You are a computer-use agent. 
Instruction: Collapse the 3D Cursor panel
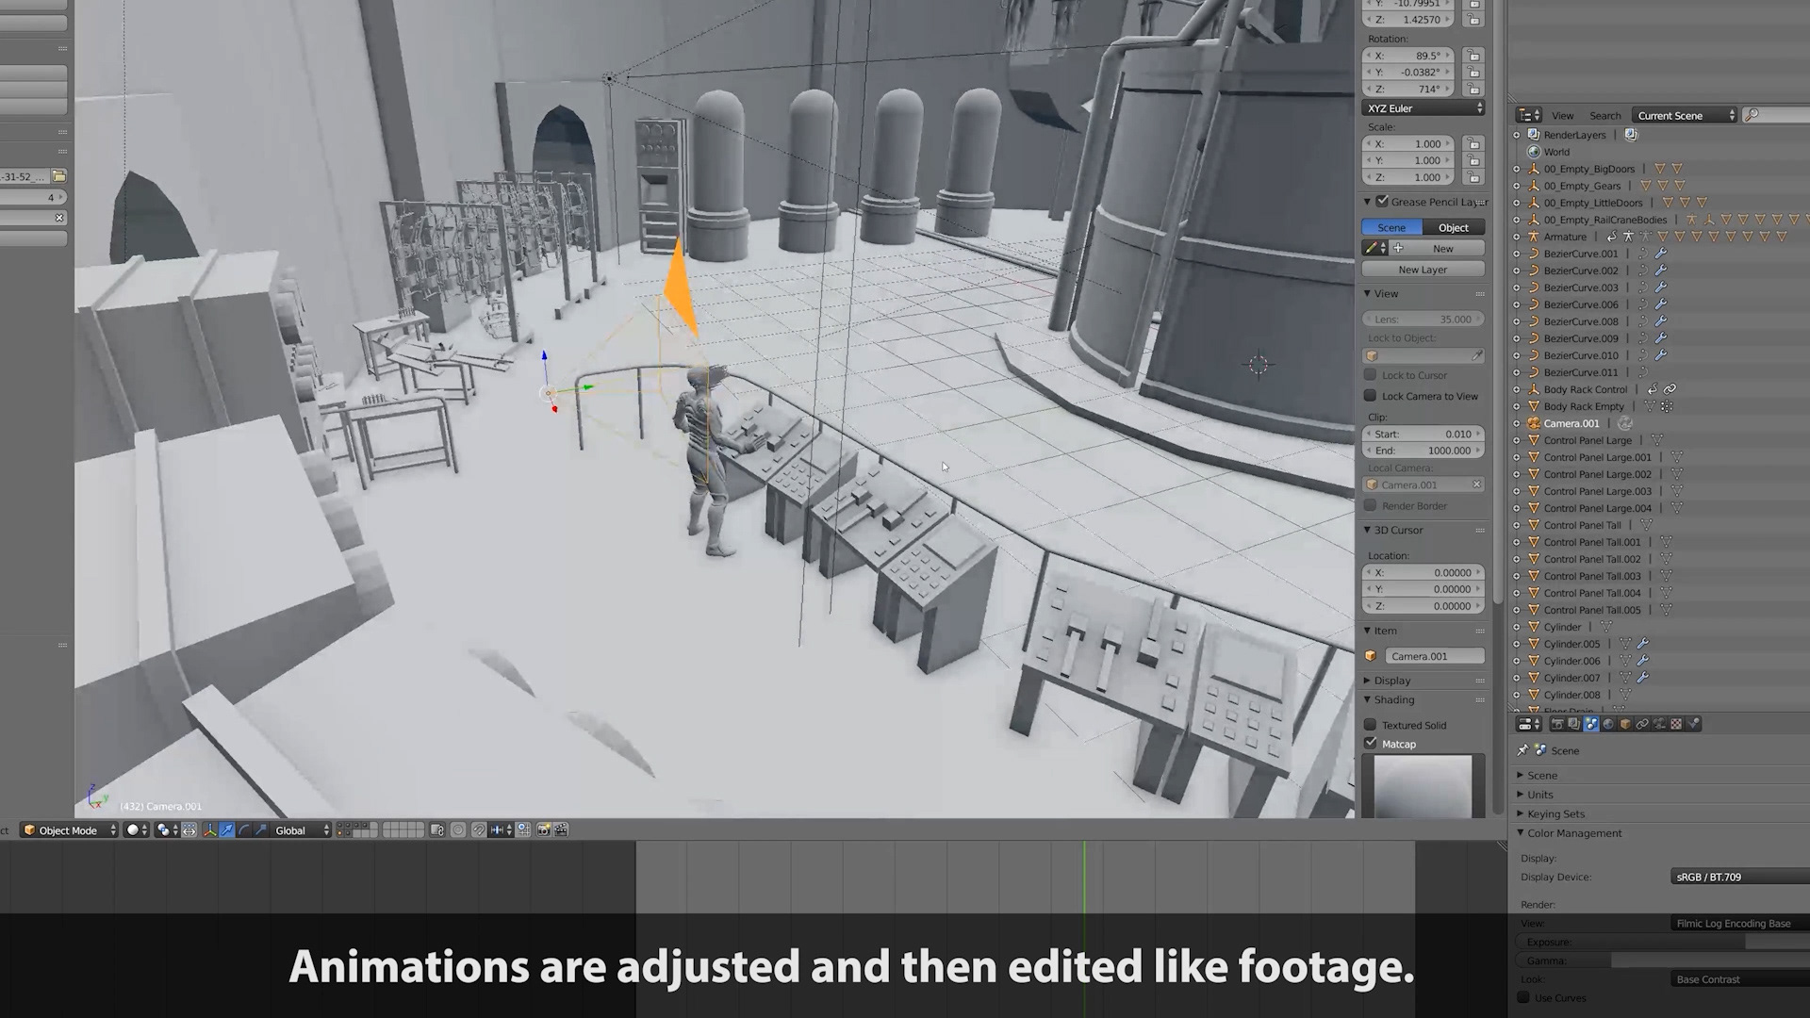point(1399,530)
